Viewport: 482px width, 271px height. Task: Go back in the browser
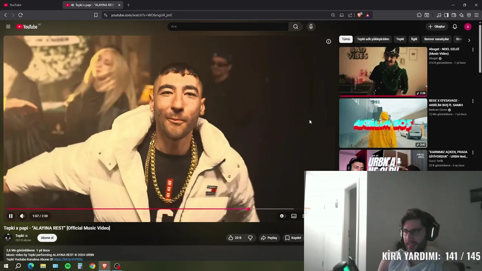click(x=5, y=15)
